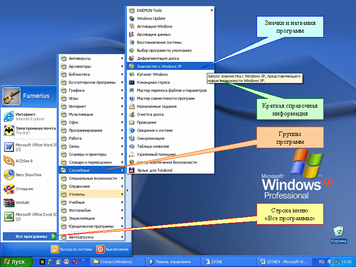Switch to the IZONE taskbar window

(229, 262)
